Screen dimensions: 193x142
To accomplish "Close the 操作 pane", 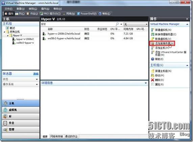I will pyautogui.click(x=187, y=19).
